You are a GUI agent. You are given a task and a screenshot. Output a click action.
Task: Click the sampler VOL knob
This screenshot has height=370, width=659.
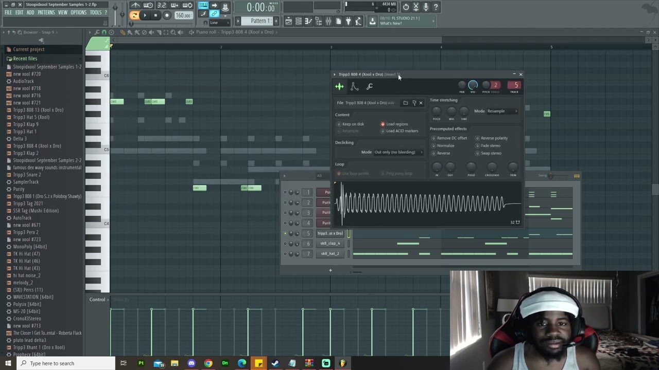(473, 85)
